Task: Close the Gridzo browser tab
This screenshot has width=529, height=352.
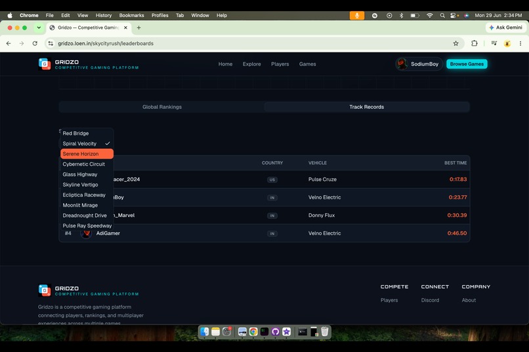Action: pyautogui.click(x=125, y=28)
